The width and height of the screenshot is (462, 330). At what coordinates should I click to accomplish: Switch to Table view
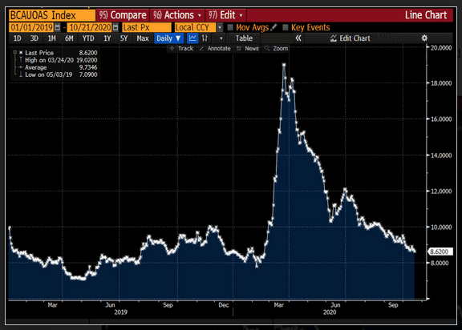coord(244,38)
